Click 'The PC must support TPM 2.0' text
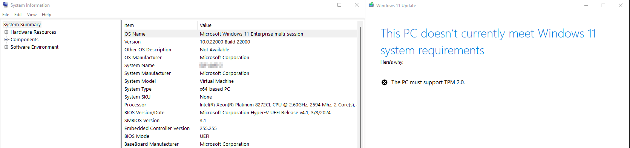The width and height of the screenshot is (630, 148). pyautogui.click(x=428, y=82)
